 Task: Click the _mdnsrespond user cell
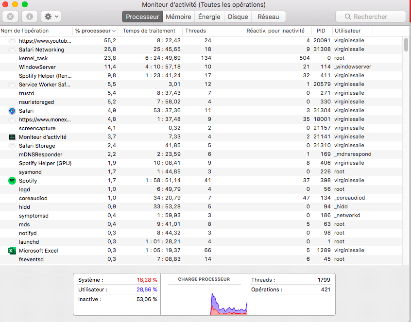(353, 154)
